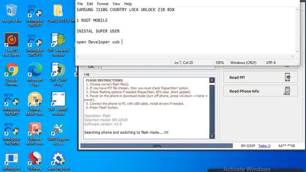Click 'Windows (CRLF)' status entry

[x=243, y=63]
